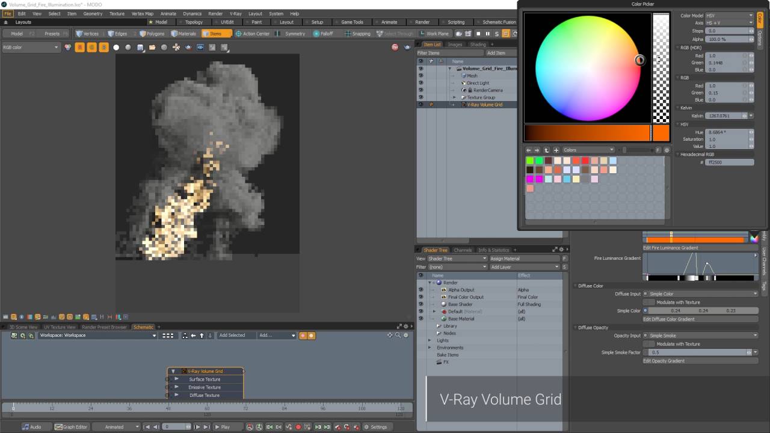Screen dimensions: 770x433
Task: Expand Emissive Texture in schematic node
Action: coord(176,387)
